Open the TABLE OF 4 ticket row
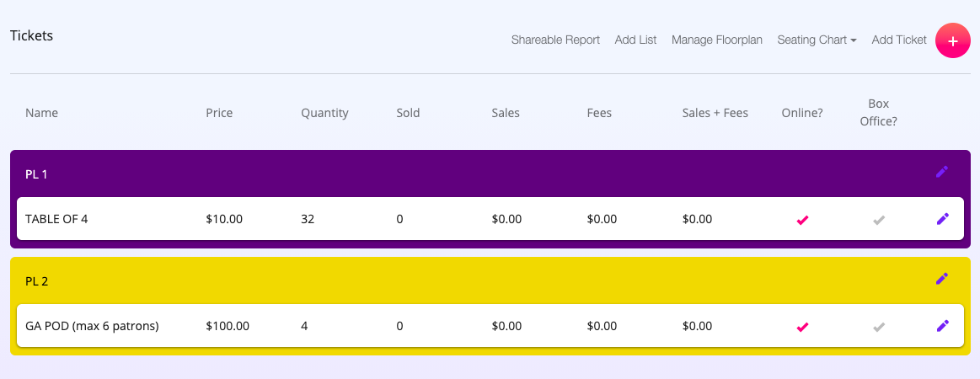The height and width of the screenshot is (379, 980). (x=490, y=218)
